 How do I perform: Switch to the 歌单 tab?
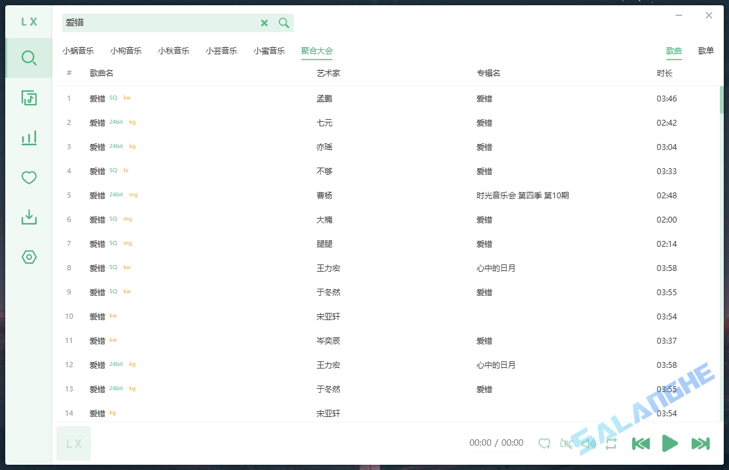pyautogui.click(x=705, y=50)
